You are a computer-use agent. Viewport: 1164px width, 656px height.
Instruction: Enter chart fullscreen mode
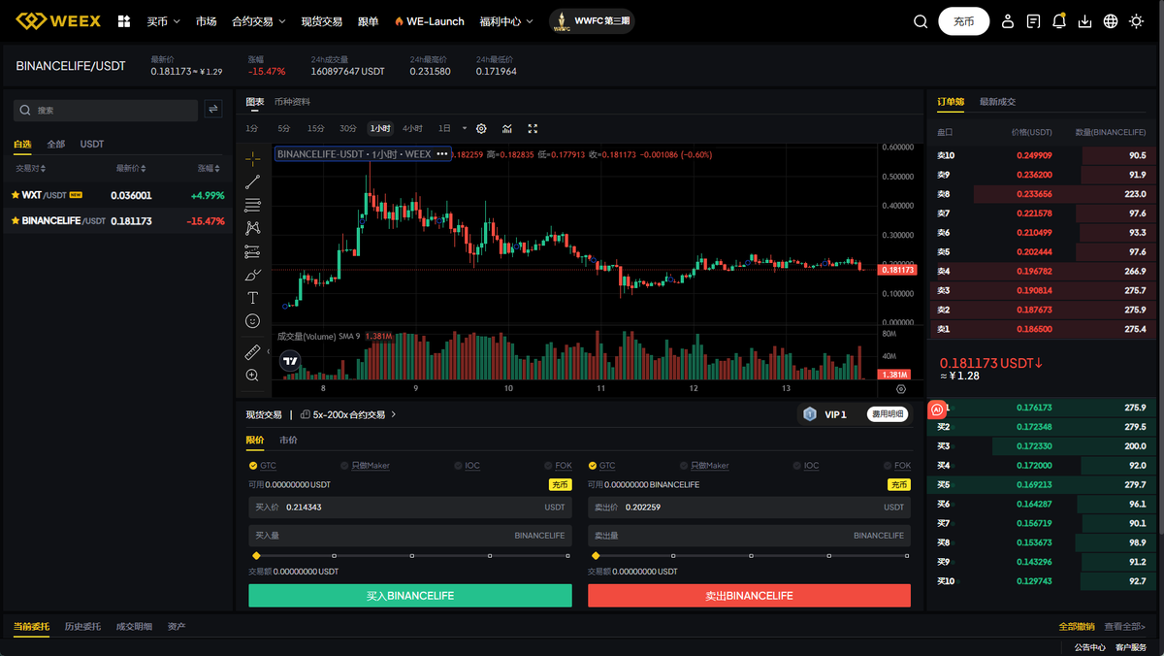[x=532, y=127]
